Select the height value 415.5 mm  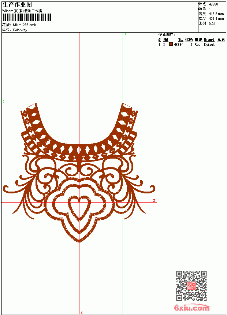(x=216, y=14)
